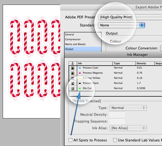Enable All Spots to Process checkbox
This screenshot has height=146, width=162.
[x=70, y=140]
